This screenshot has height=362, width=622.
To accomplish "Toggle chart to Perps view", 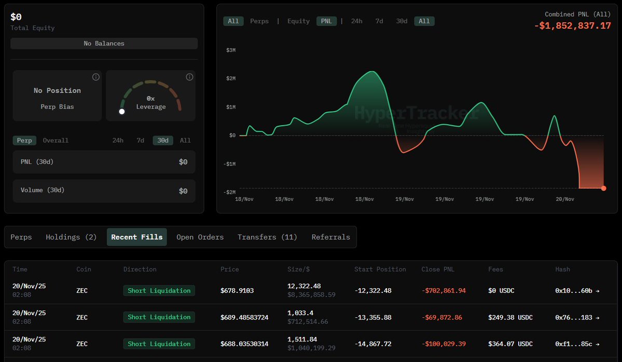I will click(x=259, y=21).
